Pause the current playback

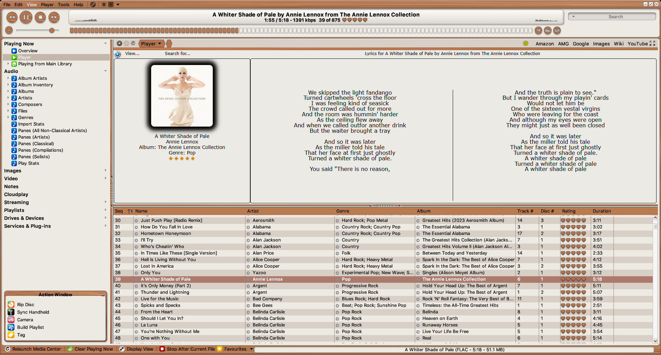point(26,17)
